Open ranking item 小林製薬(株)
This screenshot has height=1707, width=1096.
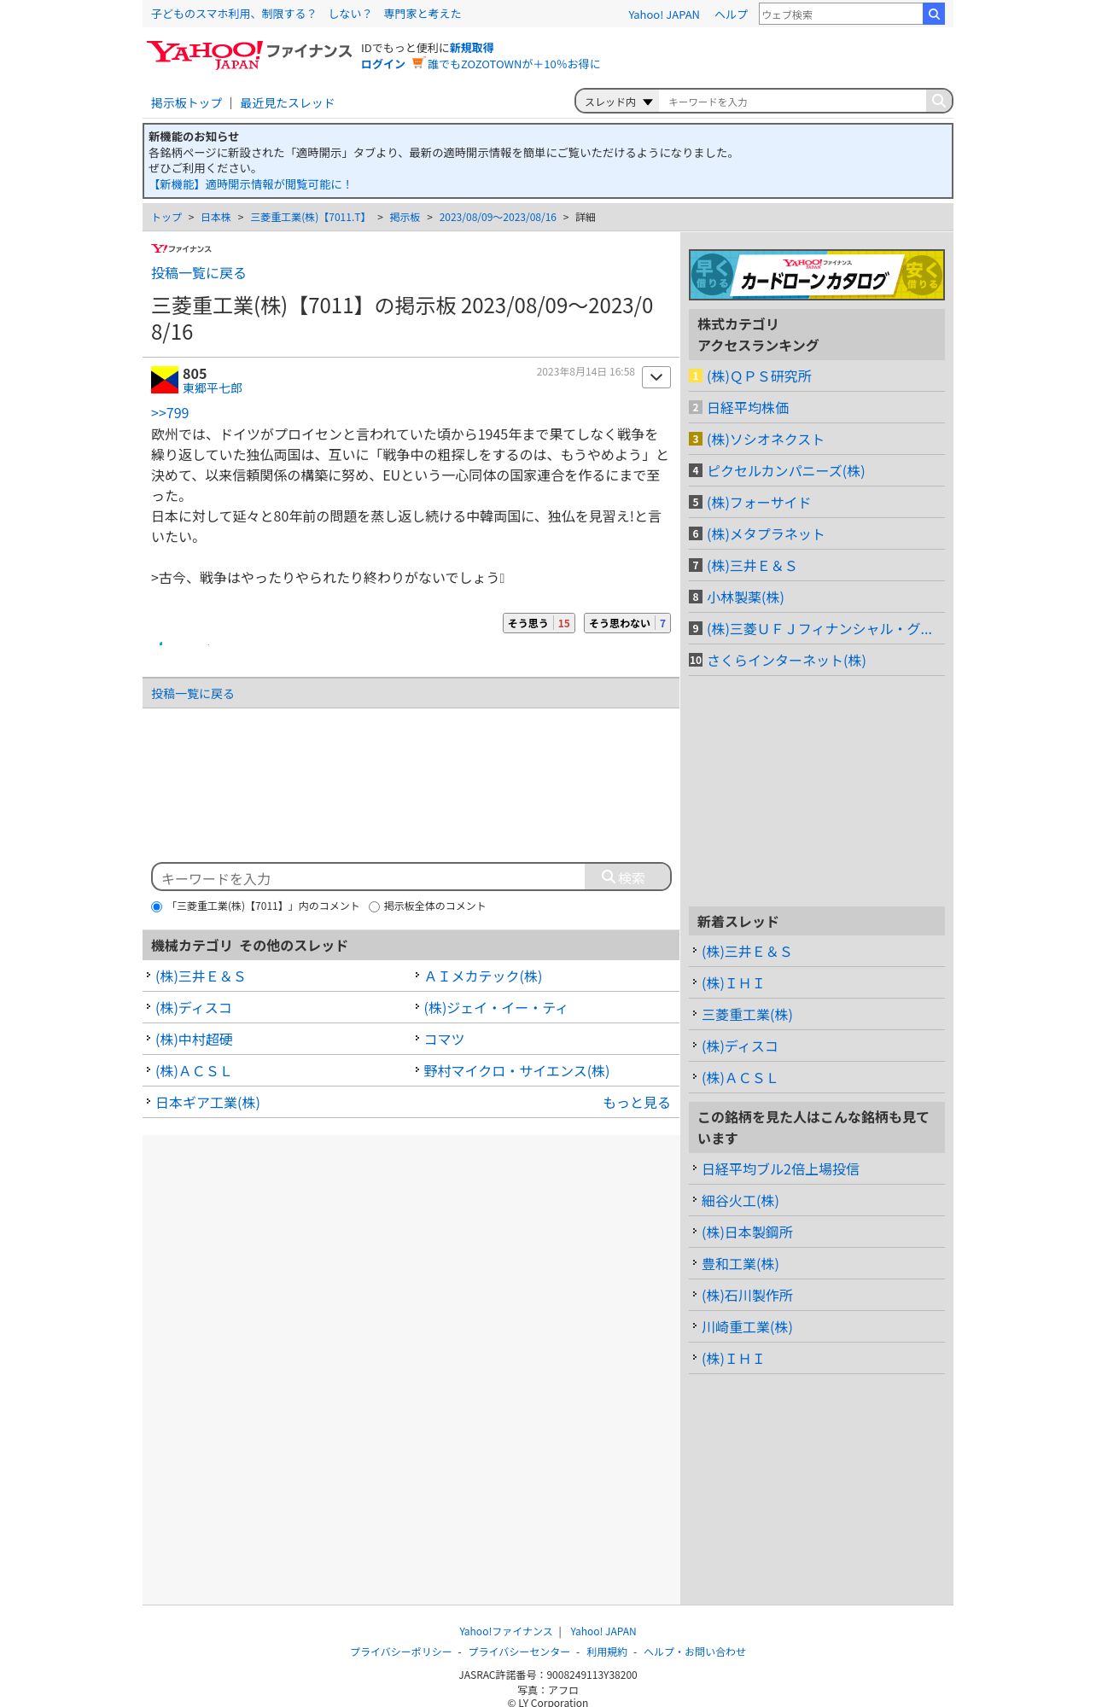pyautogui.click(x=745, y=597)
